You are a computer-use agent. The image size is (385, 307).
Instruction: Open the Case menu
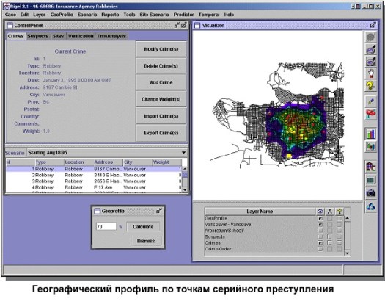point(10,15)
